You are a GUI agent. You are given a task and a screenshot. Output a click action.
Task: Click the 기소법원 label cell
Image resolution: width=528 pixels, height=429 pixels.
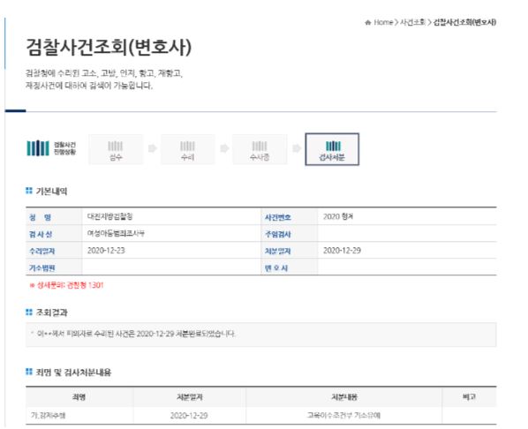[54, 267]
